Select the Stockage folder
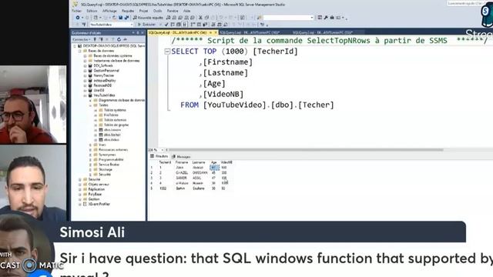The height and width of the screenshot is (277, 493). click(x=106, y=169)
